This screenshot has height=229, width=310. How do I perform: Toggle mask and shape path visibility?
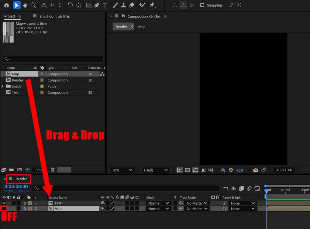pyautogui.click(x=195, y=170)
